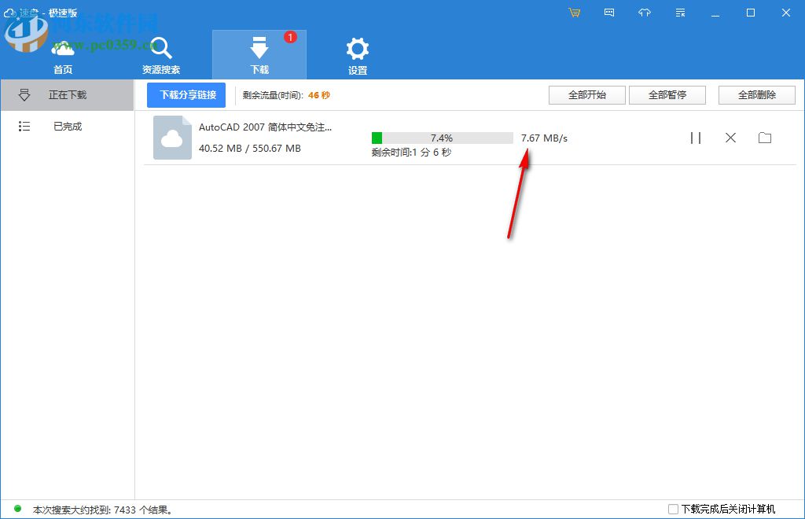Open the theme skin icon
The width and height of the screenshot is (805, 519).
coord(645,13)
